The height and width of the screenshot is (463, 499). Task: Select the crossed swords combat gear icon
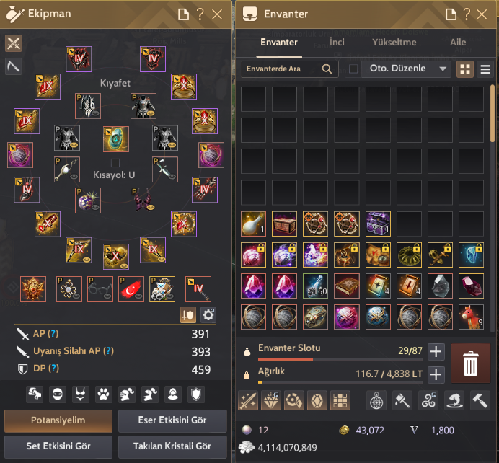tap(14, 43)
